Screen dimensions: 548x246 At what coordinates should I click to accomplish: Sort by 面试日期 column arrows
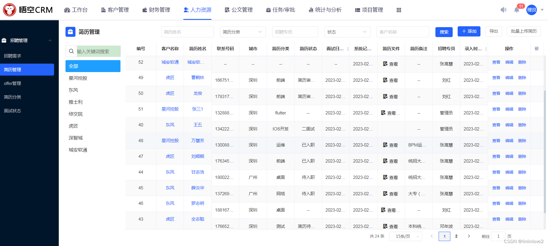pos(348,49)
